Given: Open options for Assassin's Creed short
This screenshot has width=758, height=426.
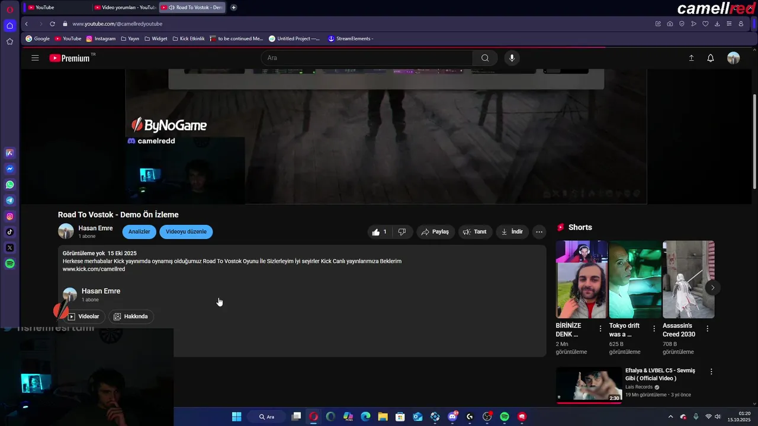Looking at the screenshot, I should [x=707, y=328].
